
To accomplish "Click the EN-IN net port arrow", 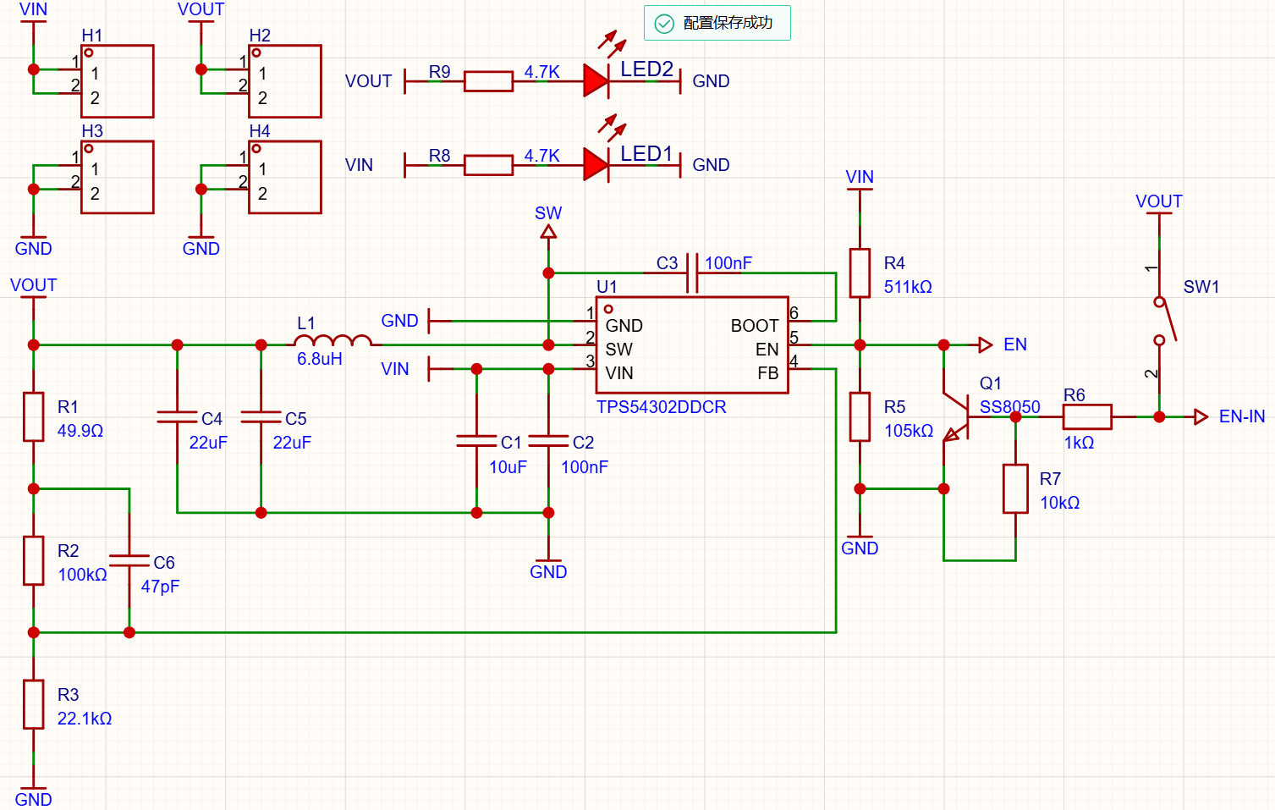I will coord(1201,416).
